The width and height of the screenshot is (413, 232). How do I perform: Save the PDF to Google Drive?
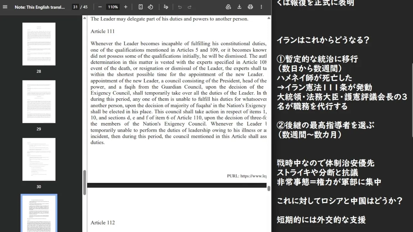(228, 7)
